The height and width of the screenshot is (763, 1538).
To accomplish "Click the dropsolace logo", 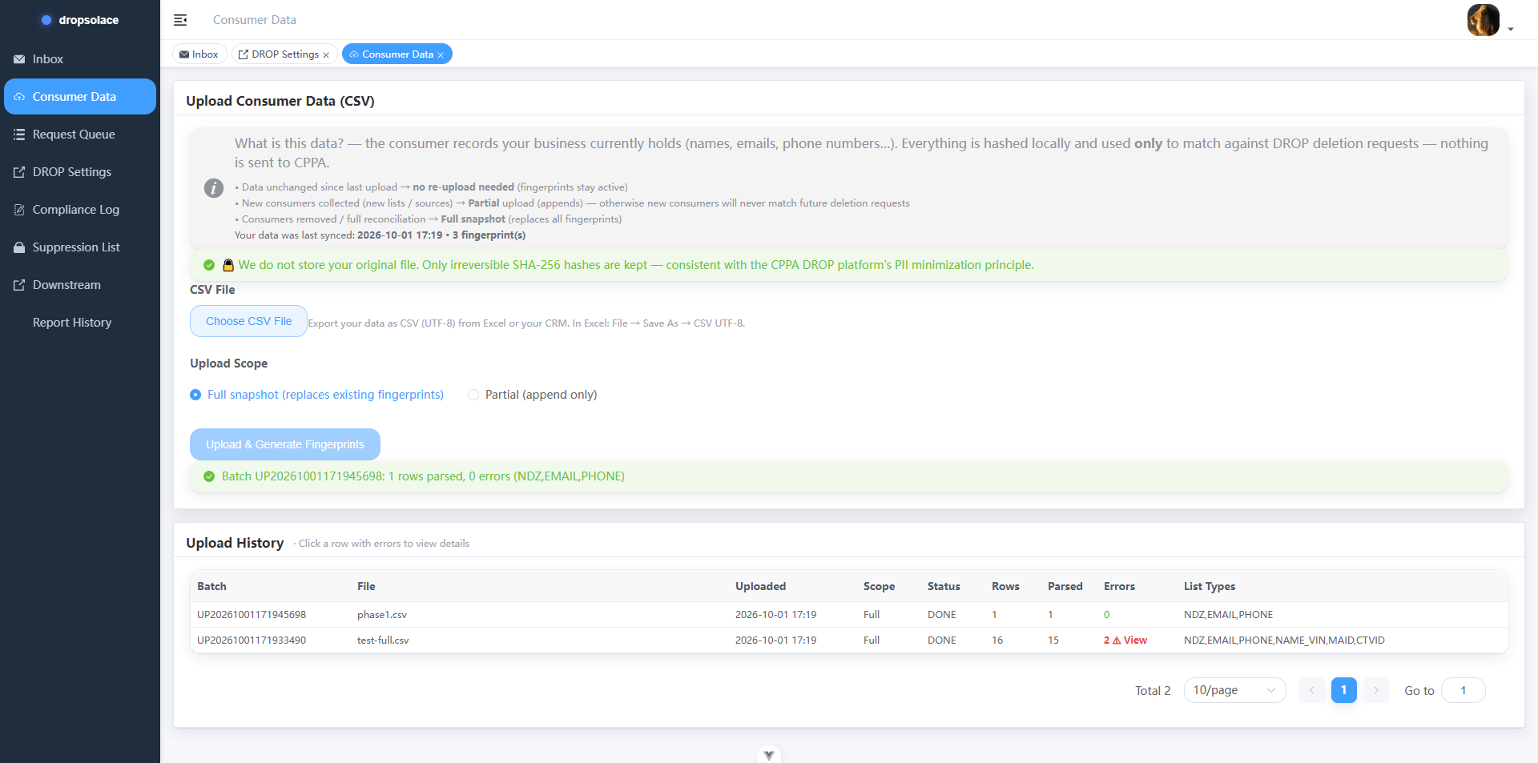I will coord(80,20).
